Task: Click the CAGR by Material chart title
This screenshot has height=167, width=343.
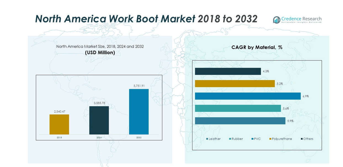Action: 257,47
